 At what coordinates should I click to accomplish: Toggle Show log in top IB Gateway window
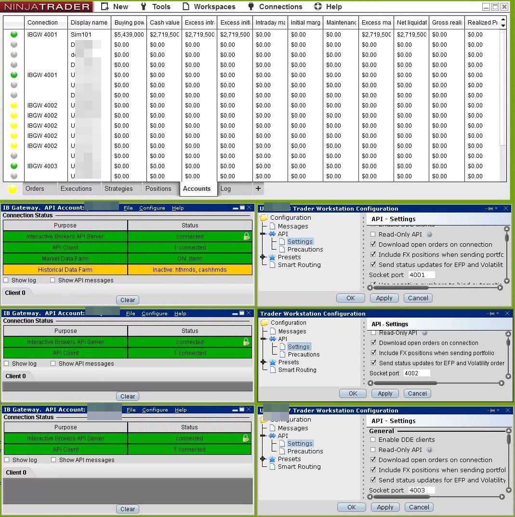click(x=6, y=280)
